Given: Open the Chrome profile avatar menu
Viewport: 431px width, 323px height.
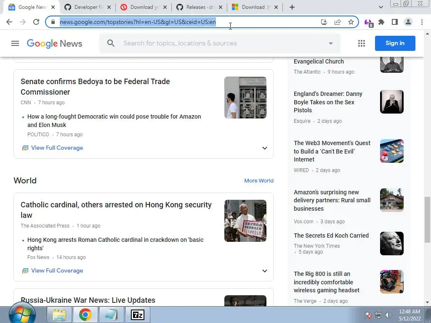Looking at the screenshot, I should tap(408, 22).
